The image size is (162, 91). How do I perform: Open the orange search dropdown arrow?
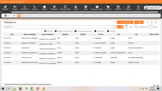click(119, 27)
